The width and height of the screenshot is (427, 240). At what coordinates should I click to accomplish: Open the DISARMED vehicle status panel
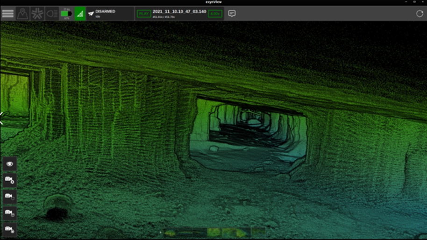(x=110, y=14)
